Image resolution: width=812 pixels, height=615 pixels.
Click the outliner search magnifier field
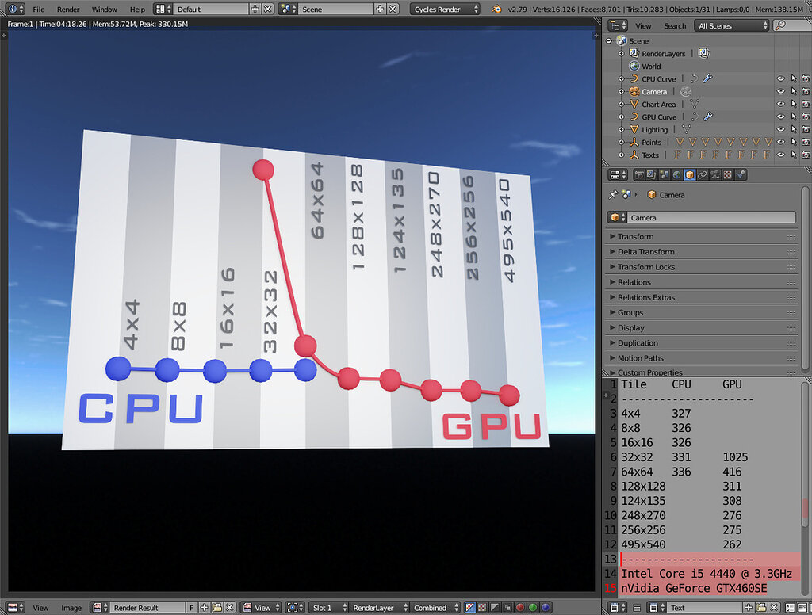[792, 25]
